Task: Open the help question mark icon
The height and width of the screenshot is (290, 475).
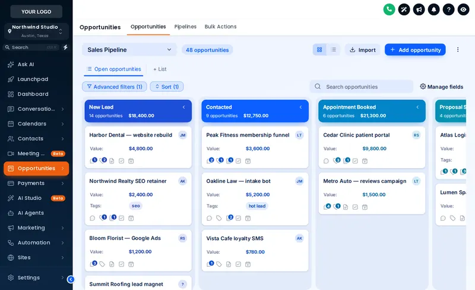Action: [449, 10]
